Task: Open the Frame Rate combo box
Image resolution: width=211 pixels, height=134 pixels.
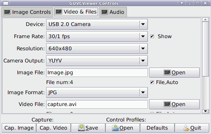Action: tap(97, 36)
